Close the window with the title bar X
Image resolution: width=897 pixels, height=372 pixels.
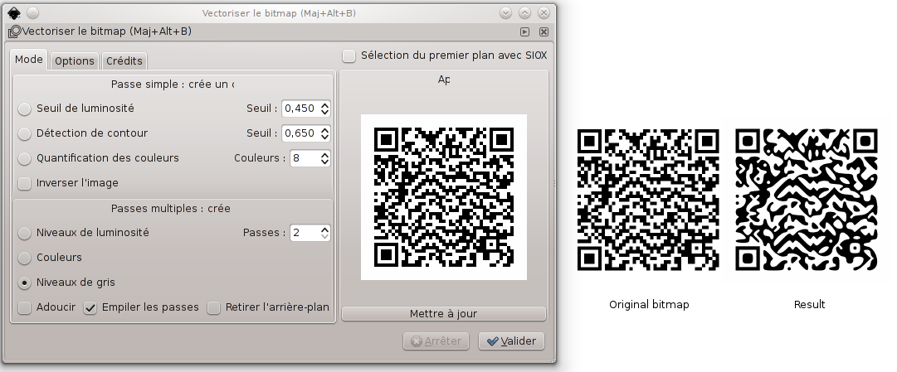544,12
